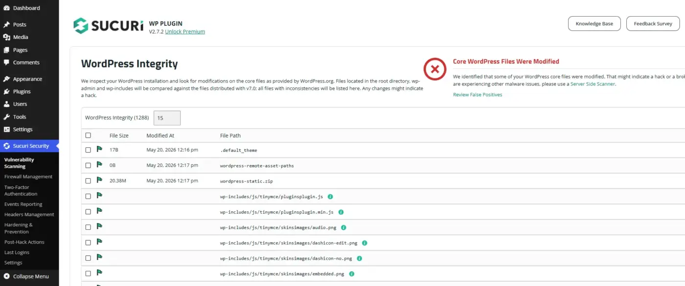The width and height of the screenshot is (685, 286).
Task: Click the Collapse Menu label
Action: 31,276
